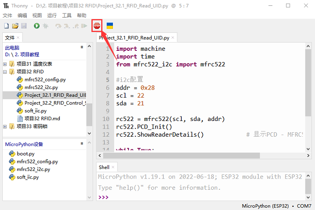The image size is (315, 210).
Task: Run the current script
Action: point(36,26)
